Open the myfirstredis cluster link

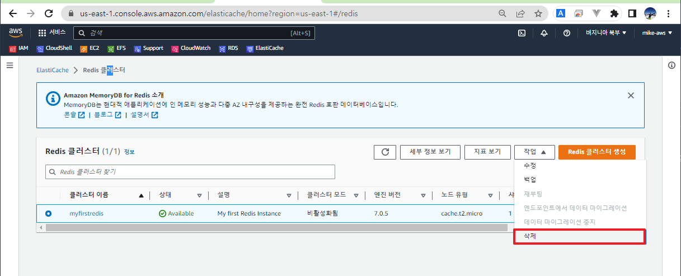coord(86,213)
